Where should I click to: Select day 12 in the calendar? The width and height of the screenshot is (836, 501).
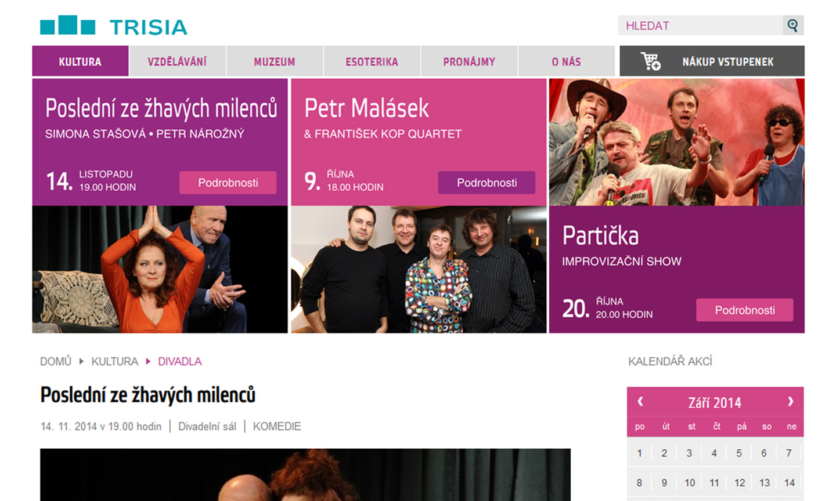740,482
